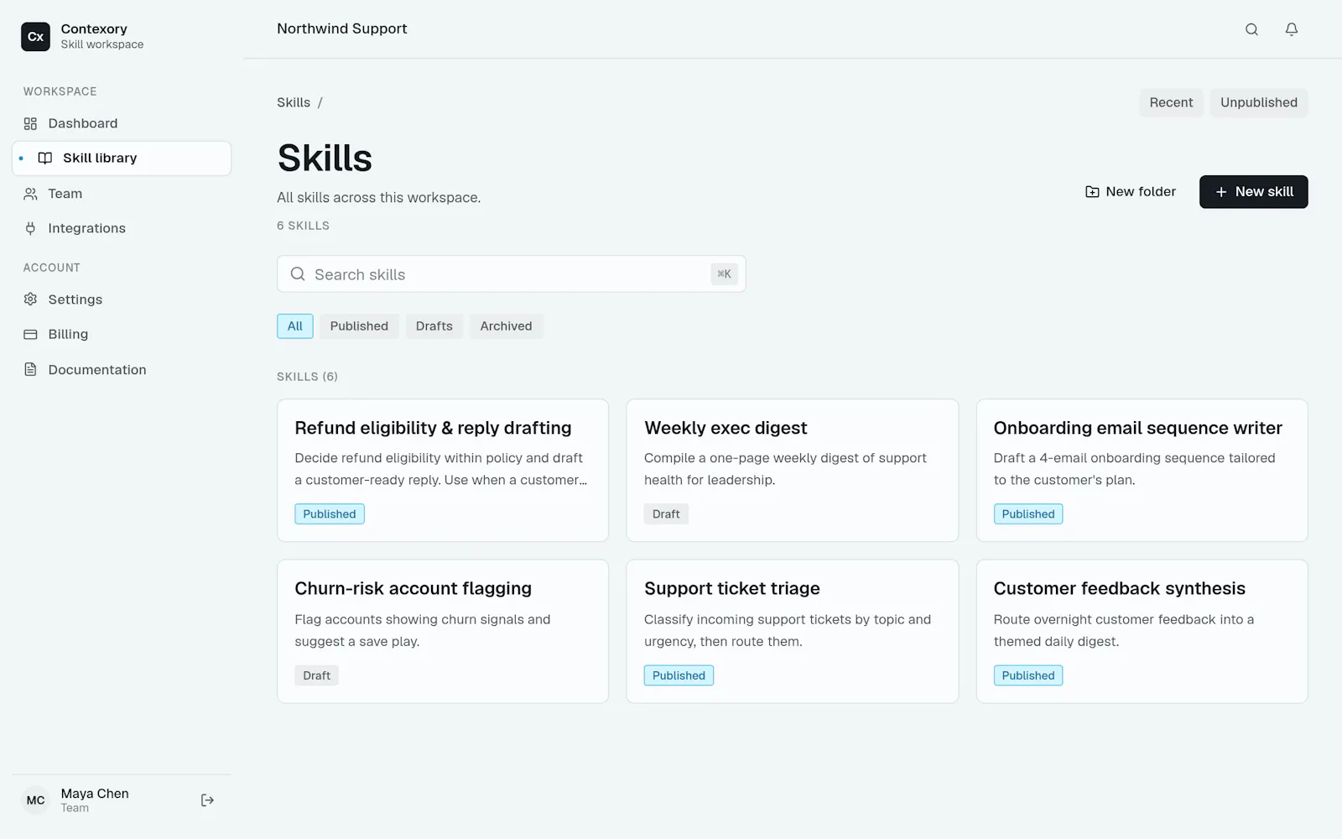Click the Contexory Cx logo icon
This screenshot has width=1342, height=839.
(35, 36)
